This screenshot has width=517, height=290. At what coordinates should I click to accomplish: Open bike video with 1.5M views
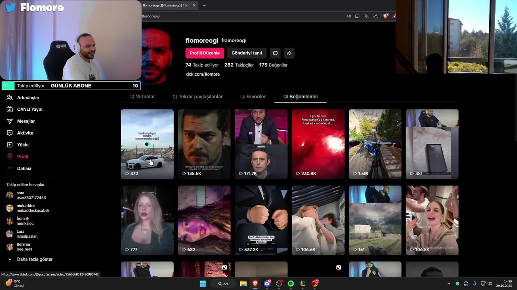pyautogui.click(x=375, y=144)
